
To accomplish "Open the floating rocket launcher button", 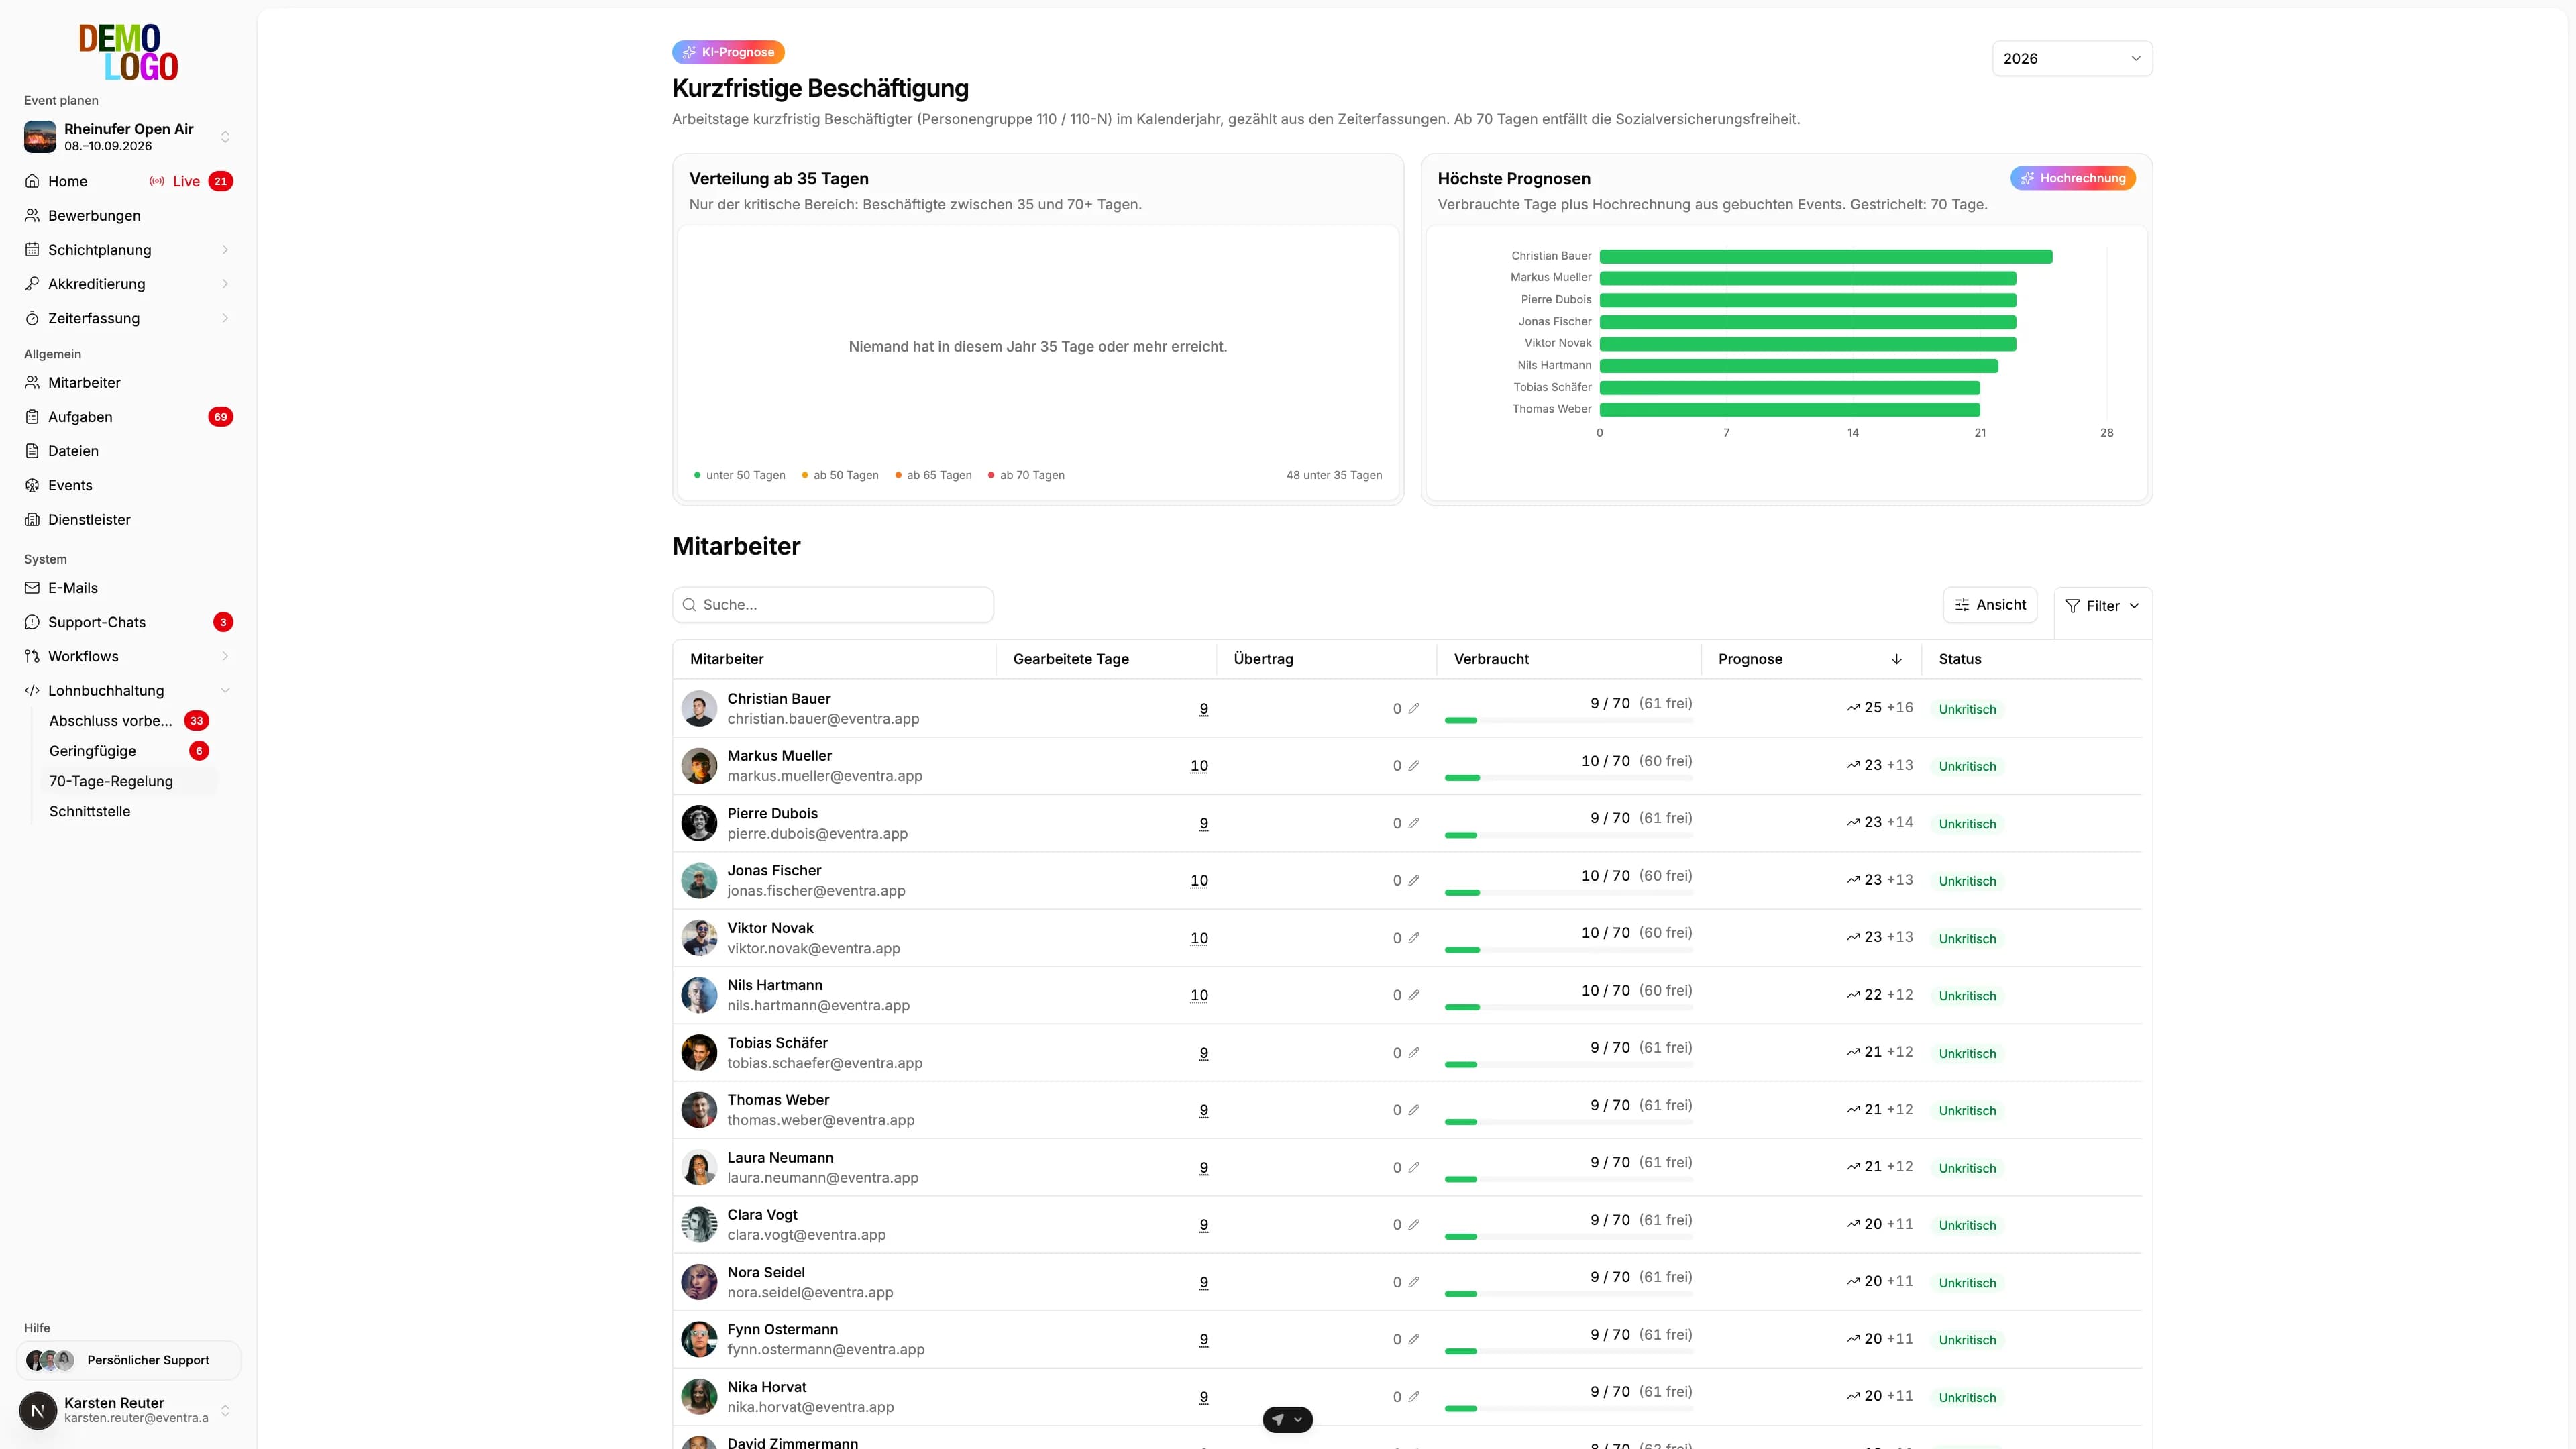I will coord(1287,1419).
